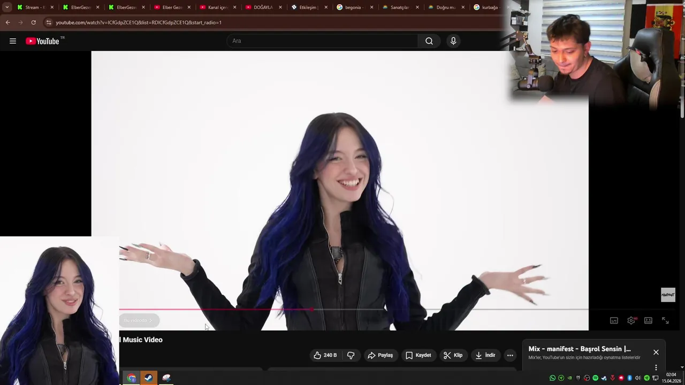This screenshot has height=385, width=685.
Task: Like the video showing 240 B
Action: pos(325,355)
